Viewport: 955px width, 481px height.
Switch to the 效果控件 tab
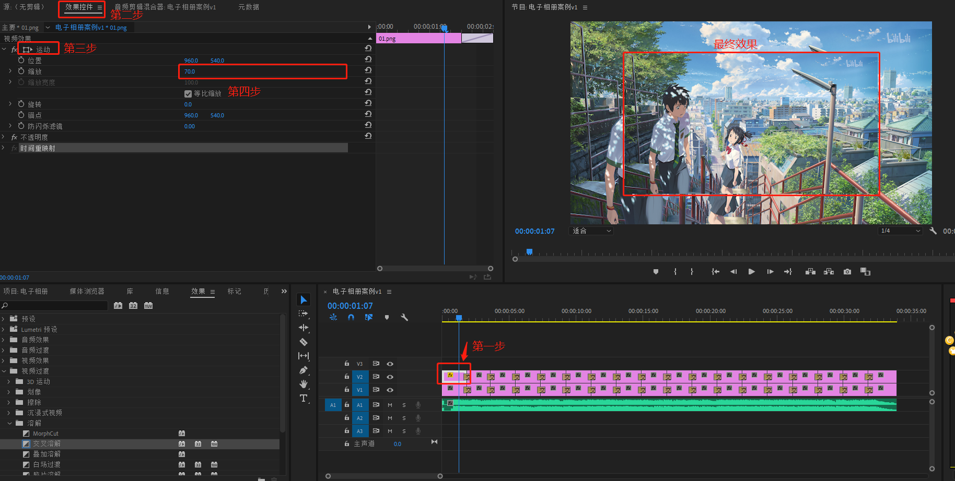[79, 7]
